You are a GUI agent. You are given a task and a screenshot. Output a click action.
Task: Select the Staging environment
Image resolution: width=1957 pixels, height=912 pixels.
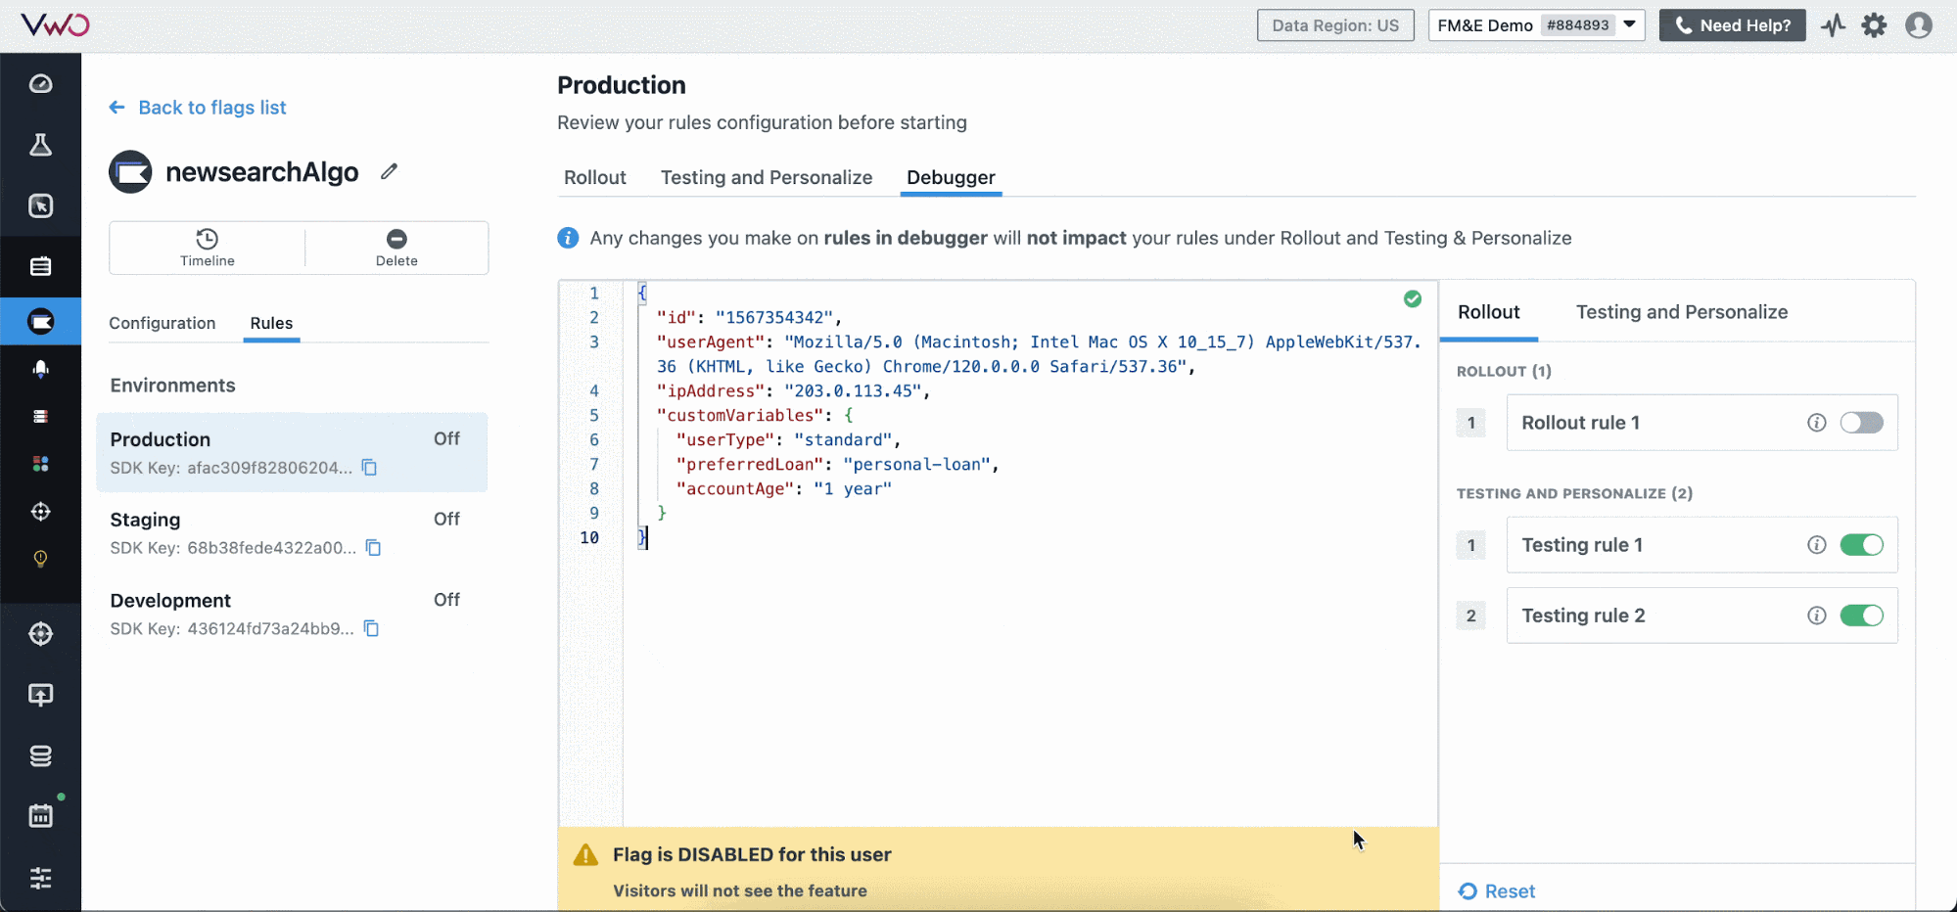[x=292, y=532]
